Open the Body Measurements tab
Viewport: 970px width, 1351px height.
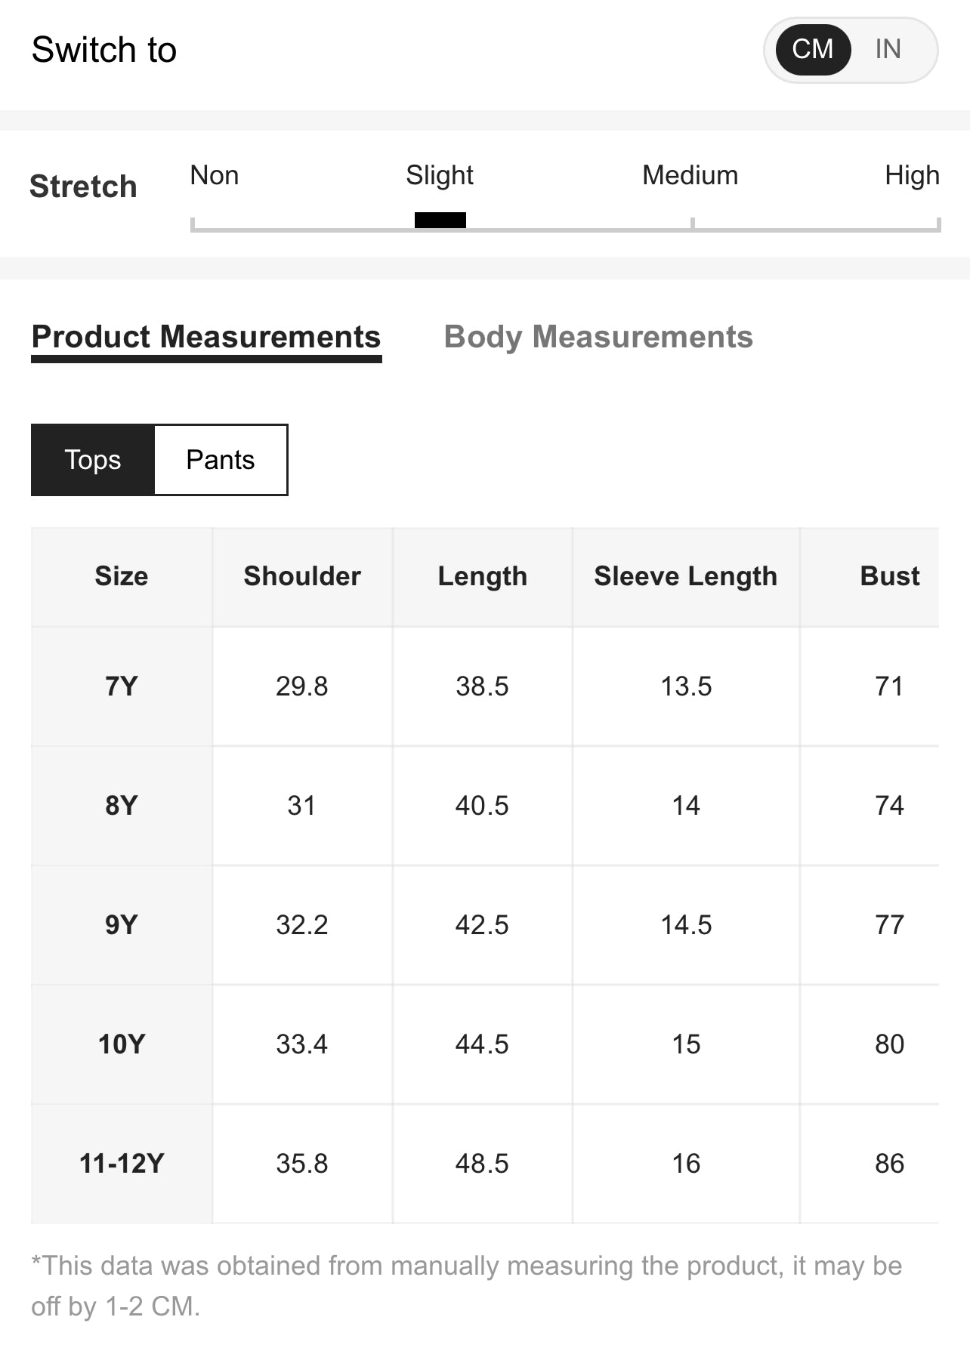point(598,337)
